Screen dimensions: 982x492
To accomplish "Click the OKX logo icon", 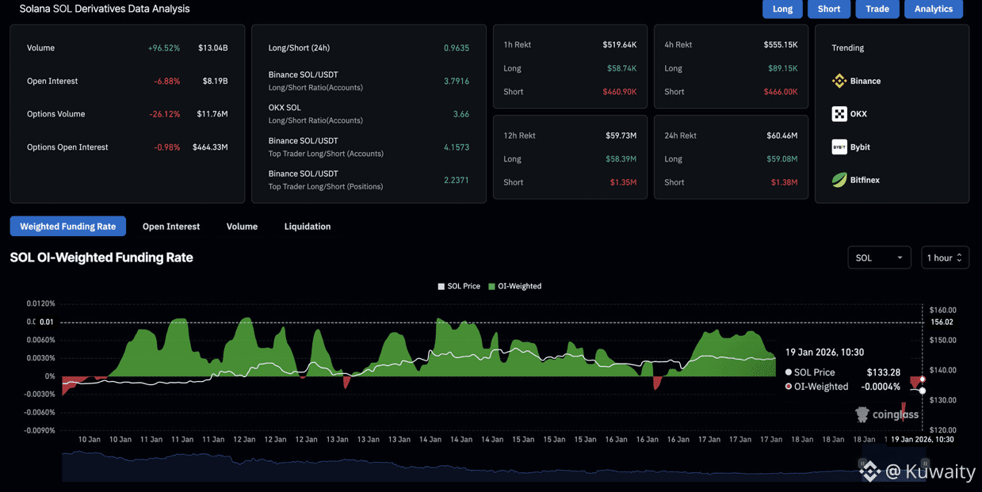I will pos(839,114).
